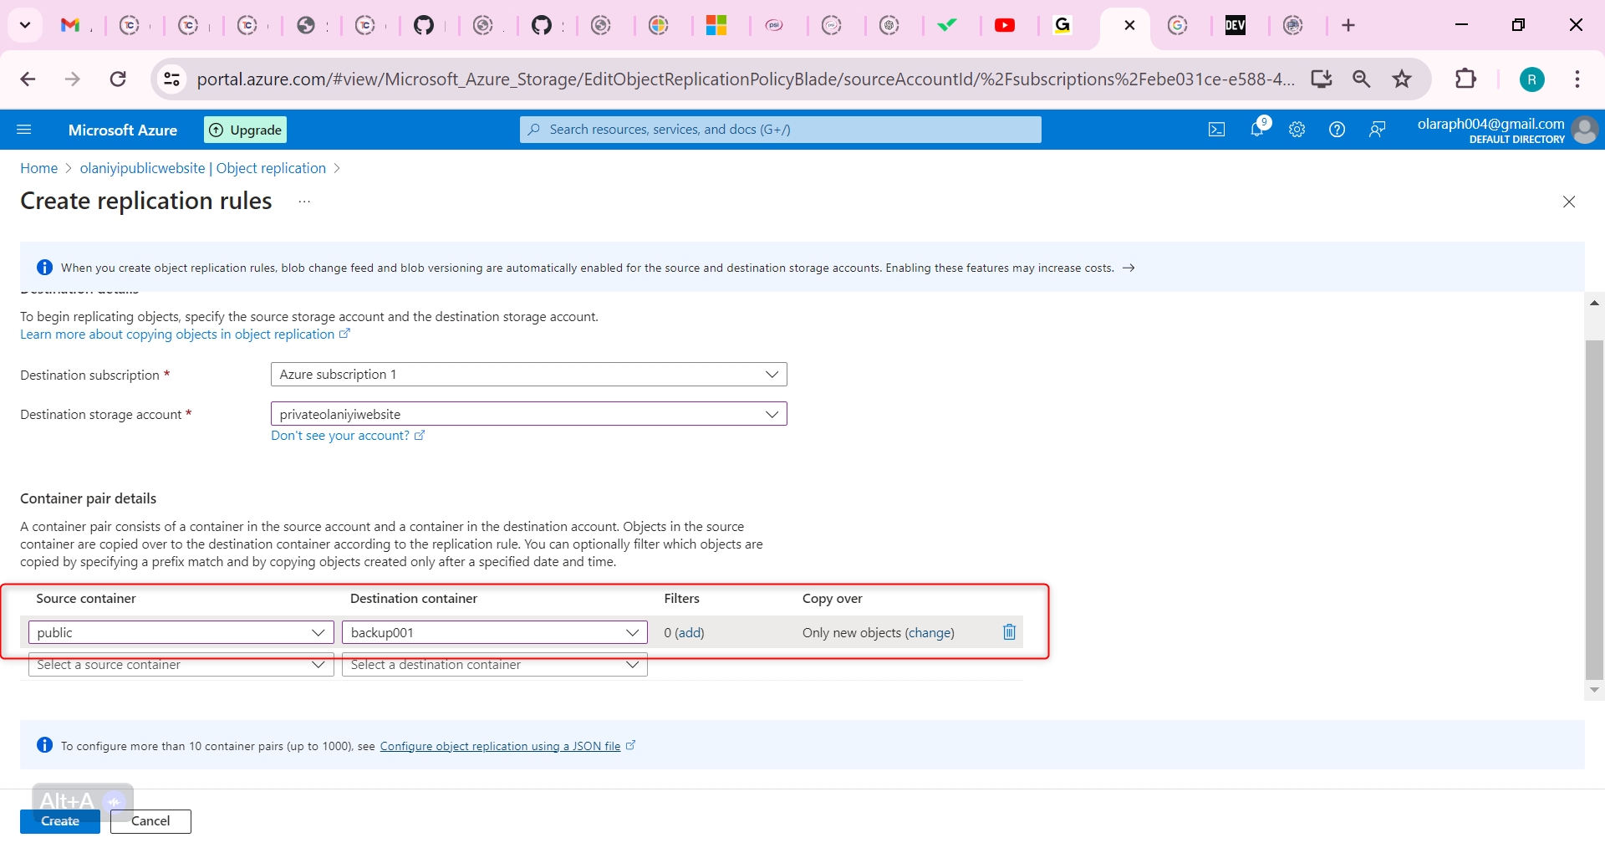Click the browser address bar URL

tap(746, 79)
